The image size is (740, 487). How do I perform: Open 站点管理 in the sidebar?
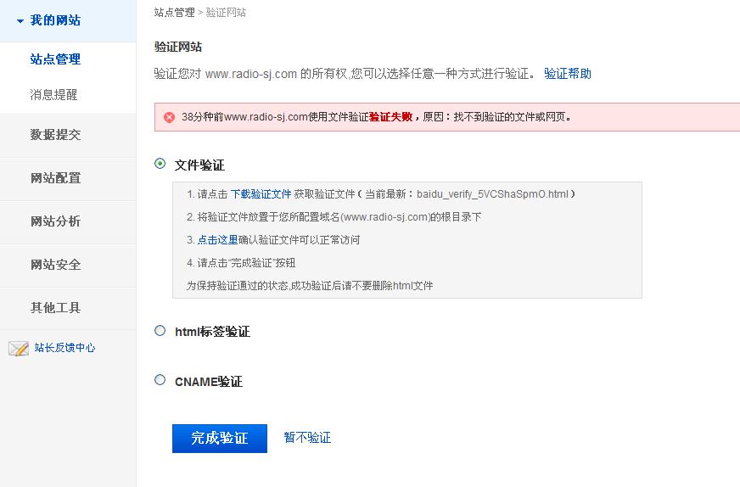[x=55, y=59]
